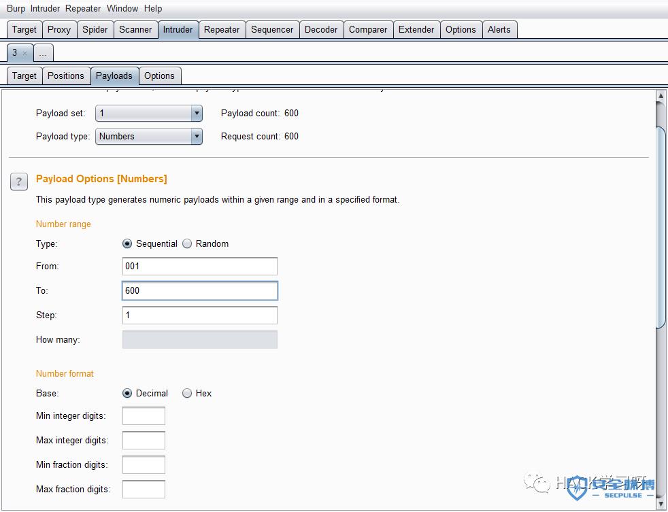This screenshot has width=668, height=512.
Task: Open a new Intruder tab with ellipsis
Action: tap(44, 53)
